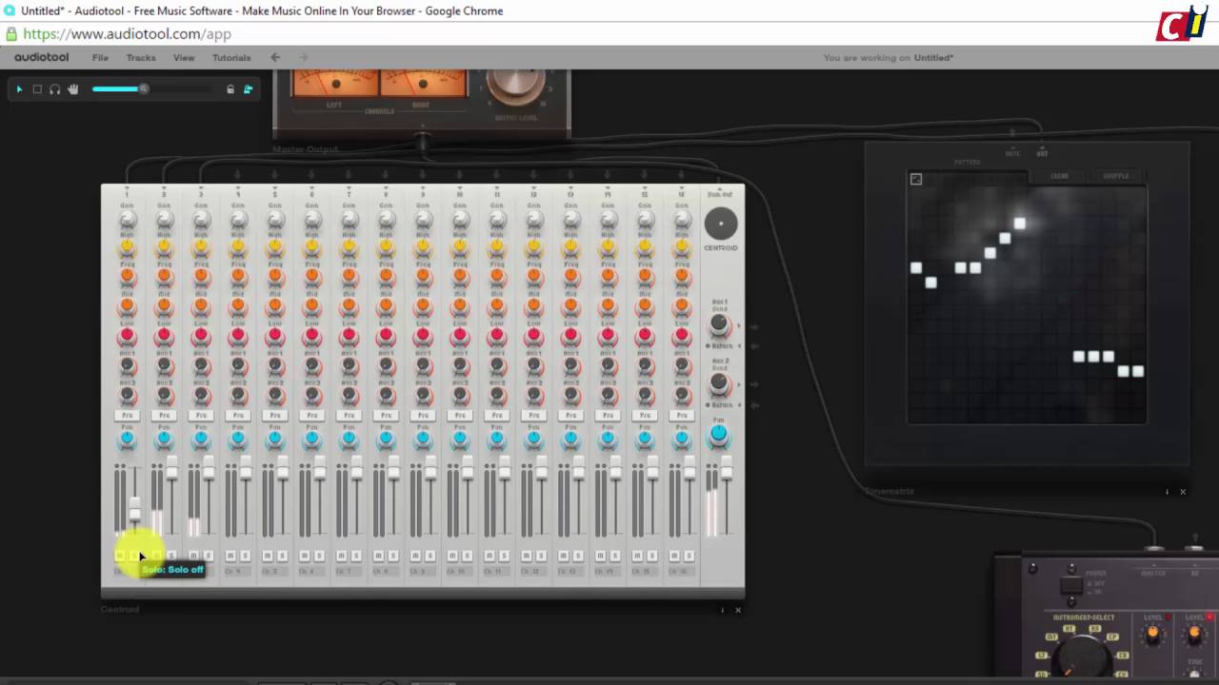
Task: Select the arrow pointer tool in toolbar
Action: (x=19, y=89)
